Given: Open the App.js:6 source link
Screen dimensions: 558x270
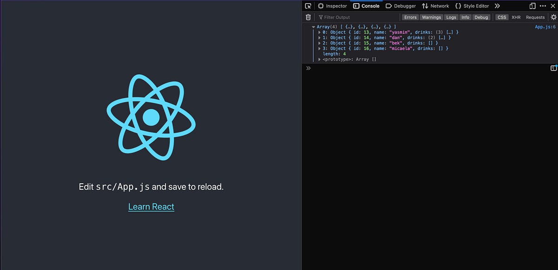Looking at the screenshot, I should (544, 26).
